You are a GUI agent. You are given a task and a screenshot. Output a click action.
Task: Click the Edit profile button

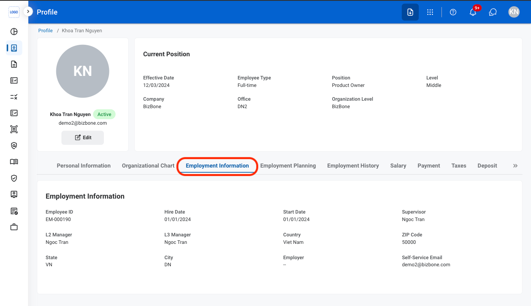83,138
